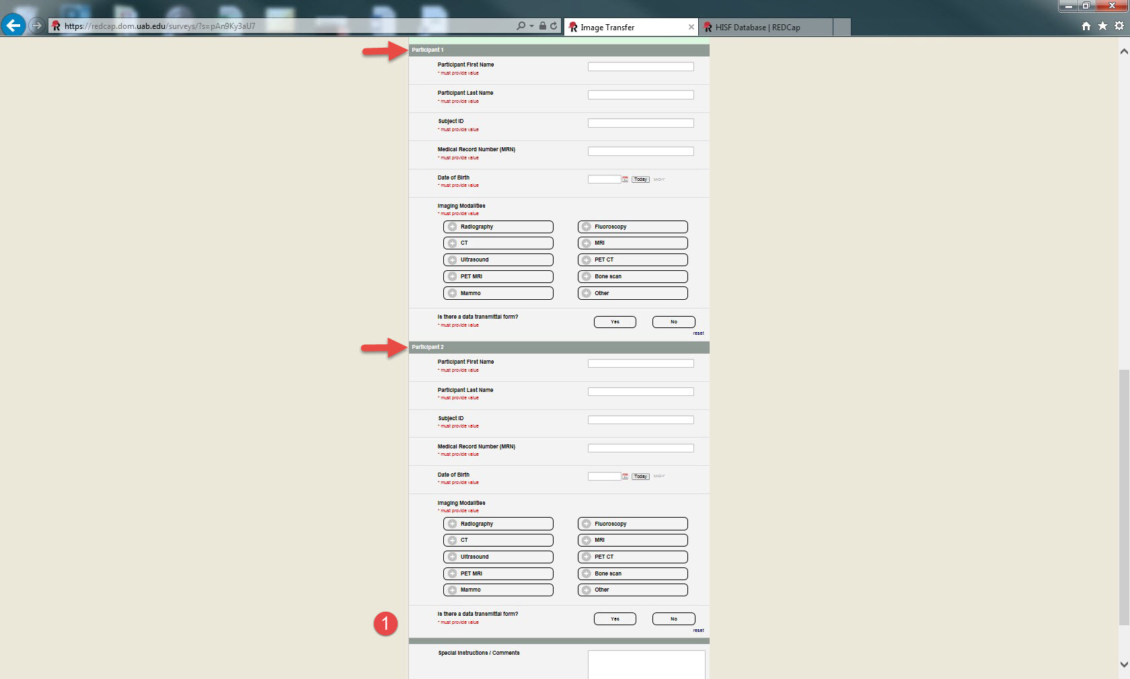Click the refresh icon in the address bar
This screenshot has width=1130, height=679.
tap(554, 26)
